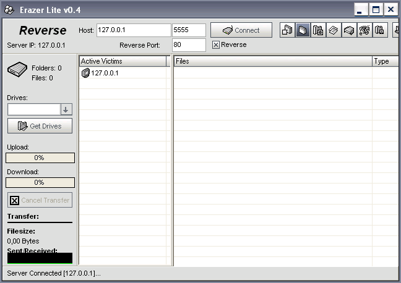Screen dimensions: 401x283
Task: Click the Files column header
Action: [x=272, y=61]
